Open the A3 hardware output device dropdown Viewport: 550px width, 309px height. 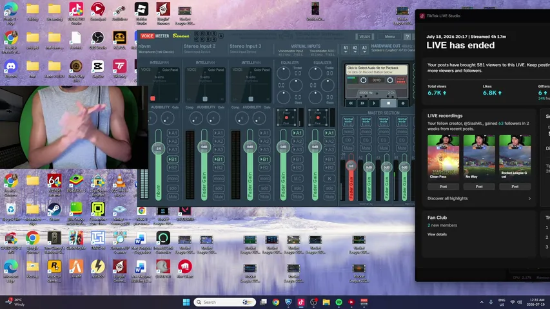pos(364,49)
